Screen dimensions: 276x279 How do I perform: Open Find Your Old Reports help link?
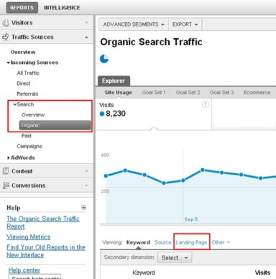pos(46,251)
